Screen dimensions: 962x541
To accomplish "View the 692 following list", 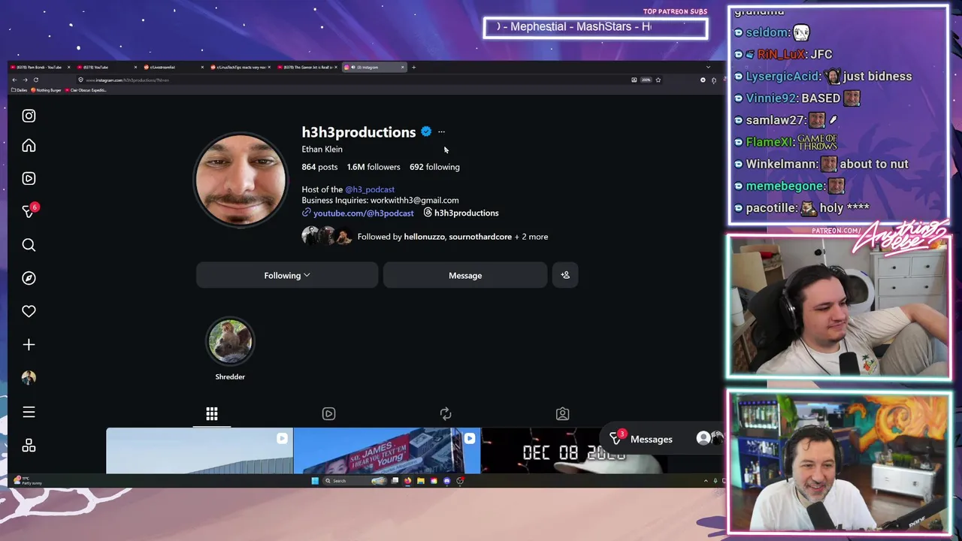I will (434, 167).
